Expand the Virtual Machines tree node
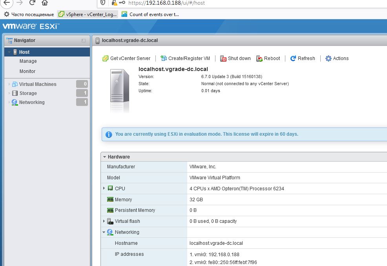 [x=10, y=84]
